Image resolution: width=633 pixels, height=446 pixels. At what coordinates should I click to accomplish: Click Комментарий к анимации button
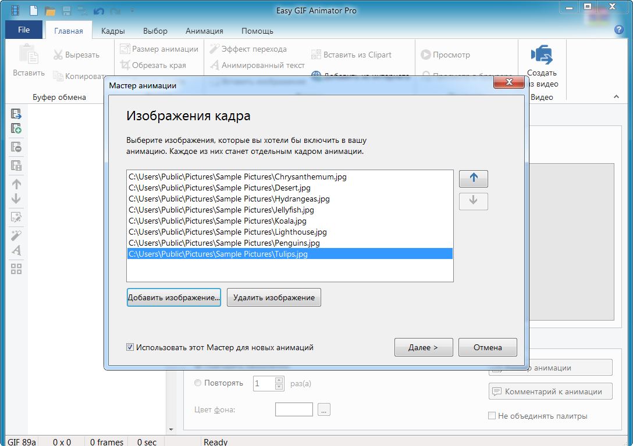click(550, 391)
